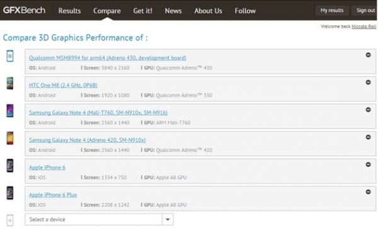Remove Apple iPhone 6 from comparison
Image resolution: width=378 pixels, height=231 pixels.
pyautogui.click(x=368, y=164)
